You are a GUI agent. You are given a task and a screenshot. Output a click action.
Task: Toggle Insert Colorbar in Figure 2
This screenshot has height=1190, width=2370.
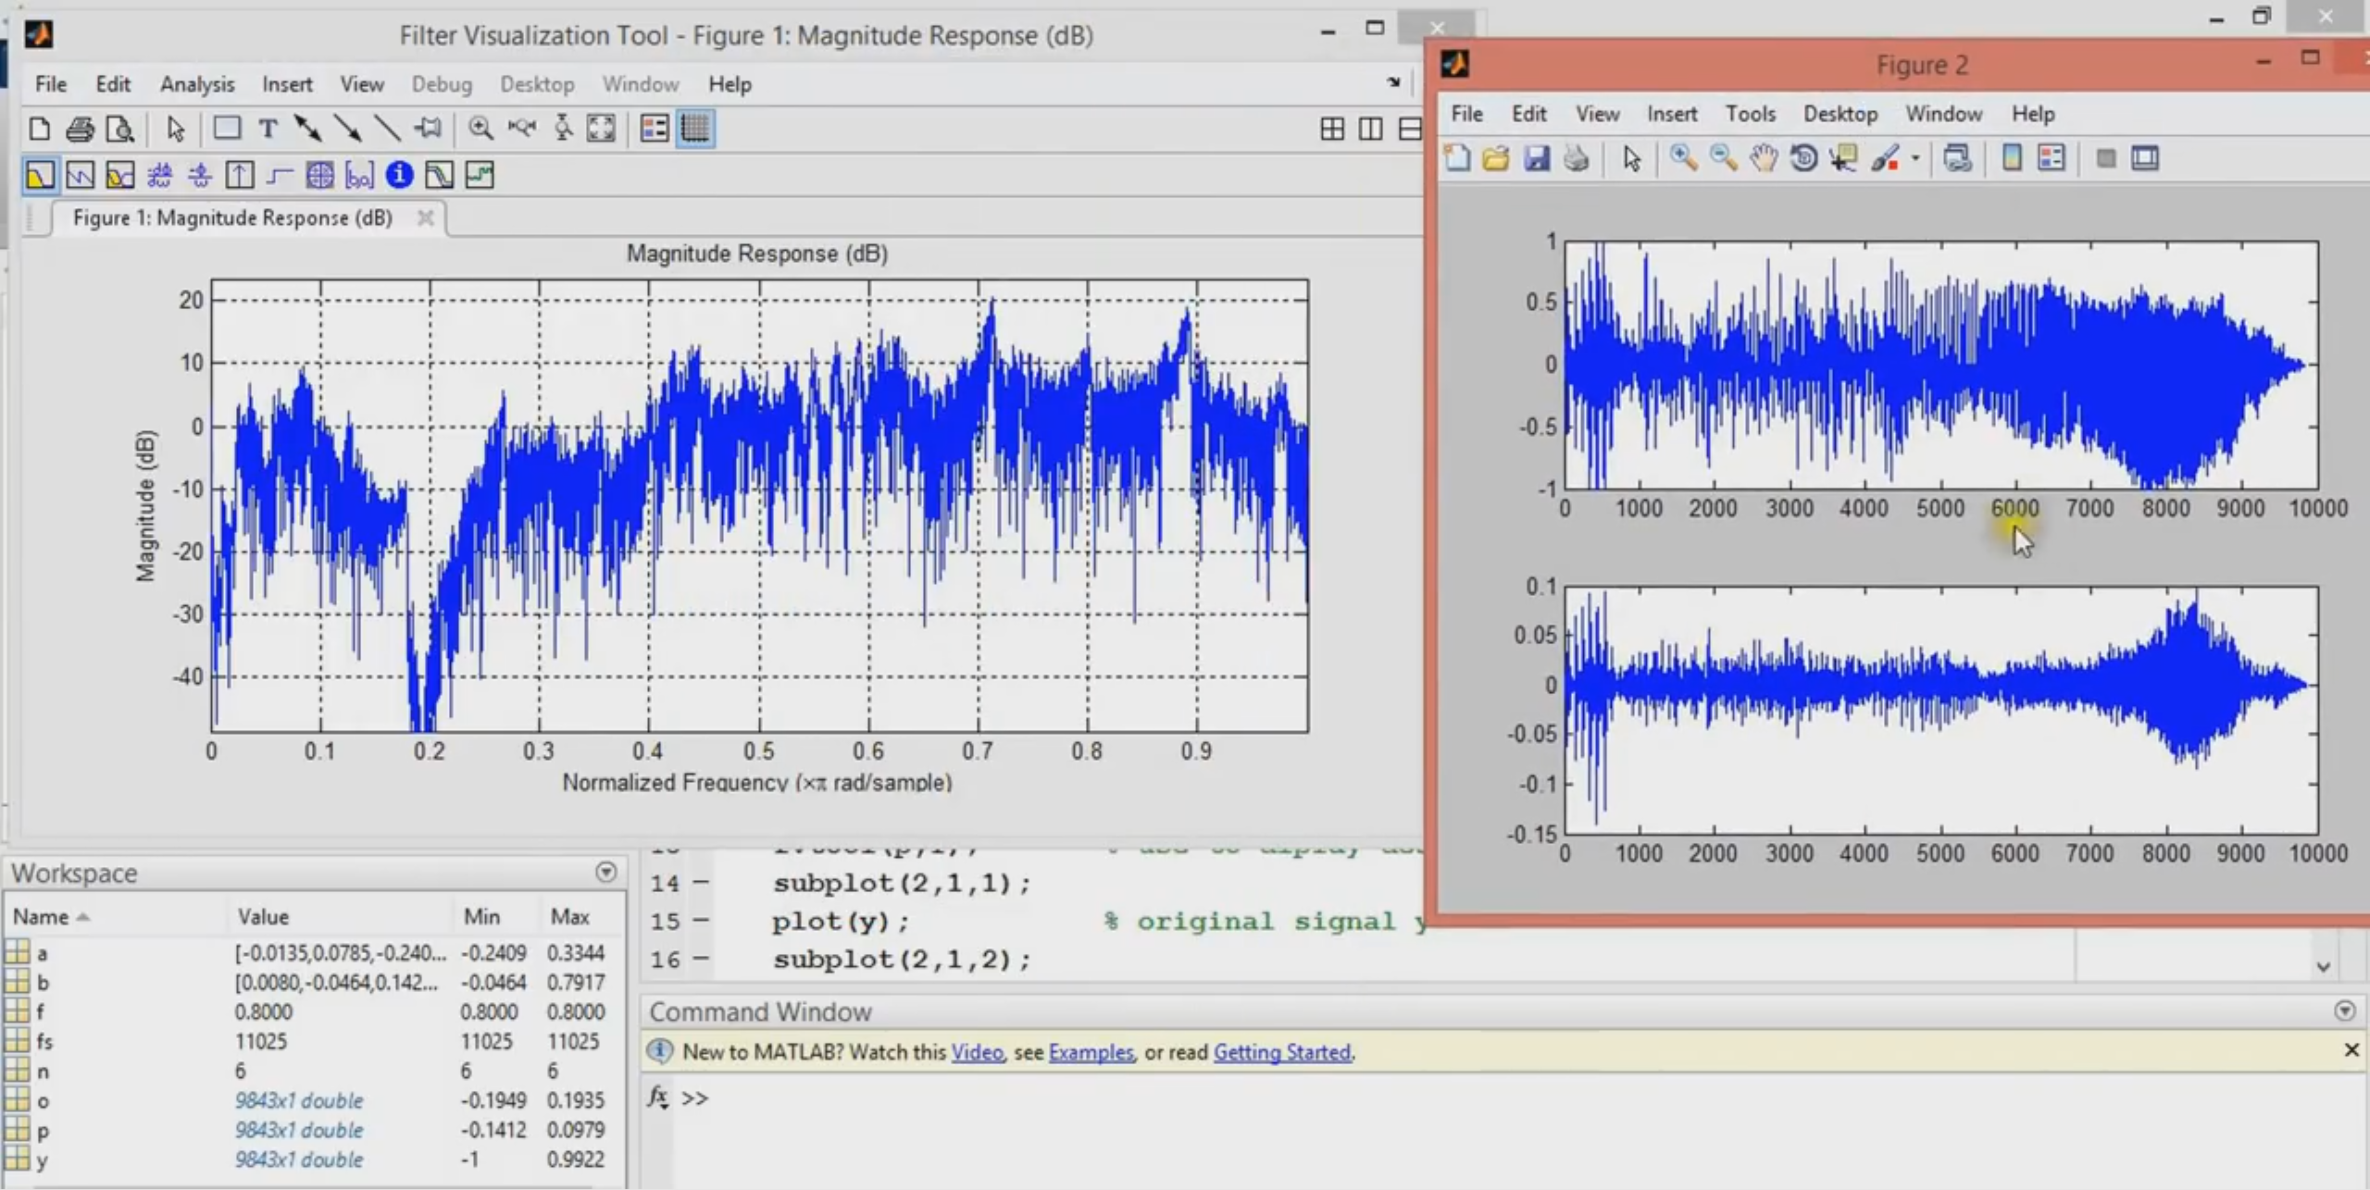point(2011,158)
